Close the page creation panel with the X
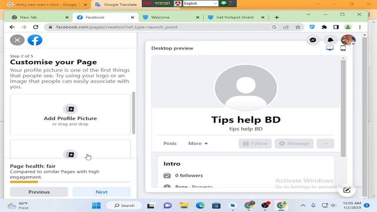Screen dimensions: 377x212 click(x=17, y=40)
